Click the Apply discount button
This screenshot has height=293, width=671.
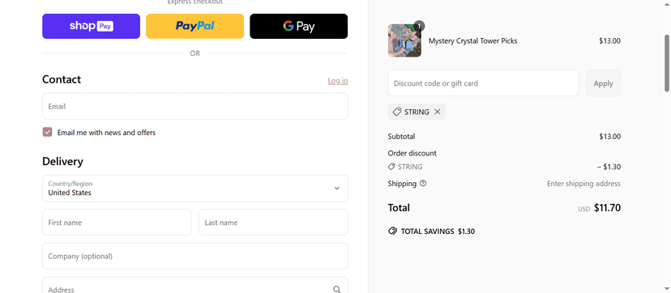click(604, 83)
